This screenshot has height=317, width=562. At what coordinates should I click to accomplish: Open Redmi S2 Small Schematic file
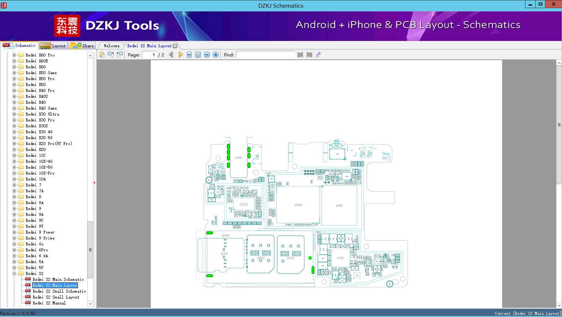pyautogui.click(x=59, y=291)
